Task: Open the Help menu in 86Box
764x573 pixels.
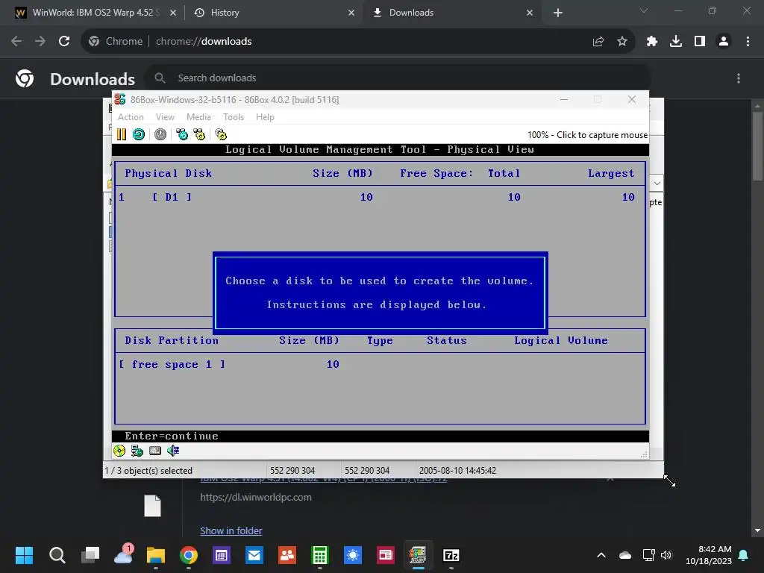Action: click(x=265, y=117)
